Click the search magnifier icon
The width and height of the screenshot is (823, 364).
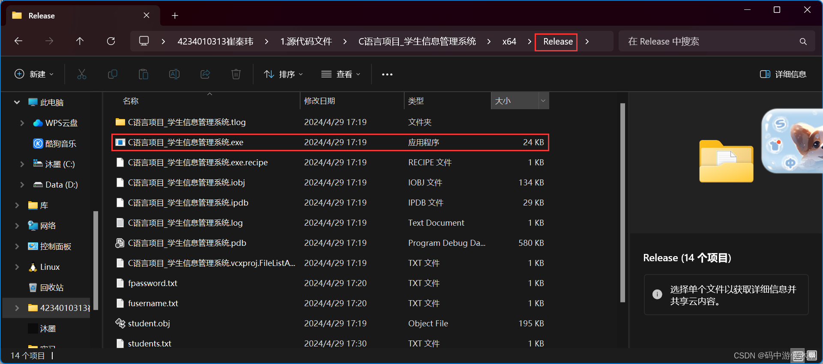click(803, 42)
